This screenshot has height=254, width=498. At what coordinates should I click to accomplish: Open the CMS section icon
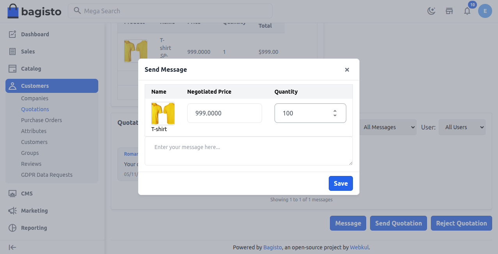12,193
